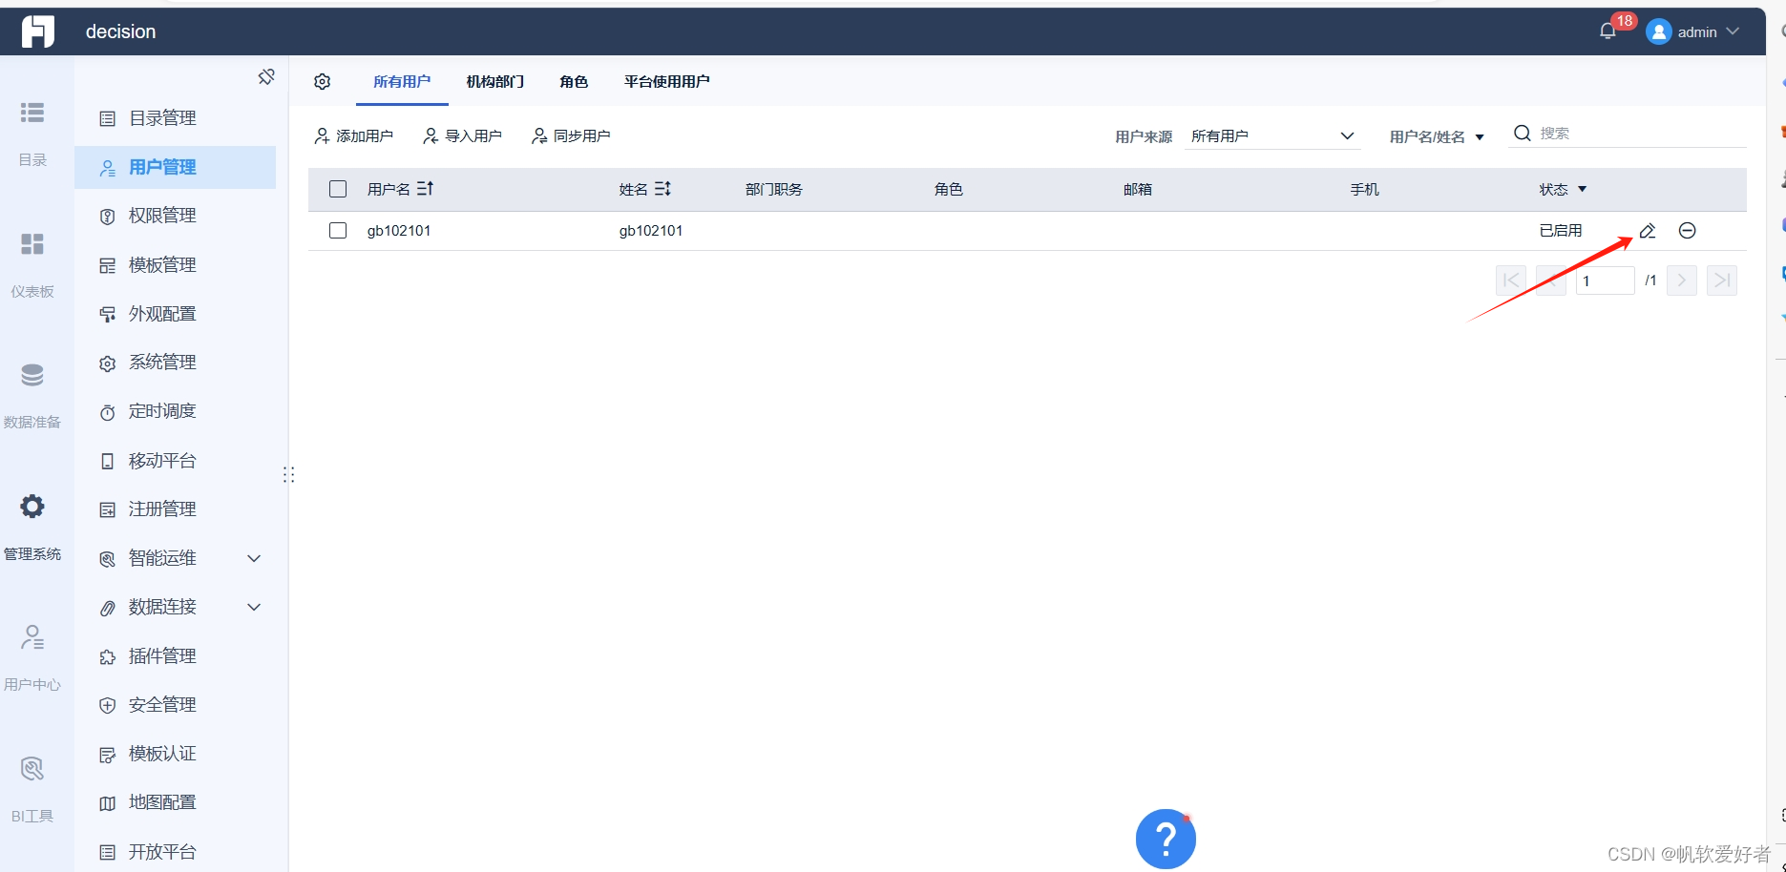
Task: Open the 目录 section in the left rail
Action: tap(32, 132)
